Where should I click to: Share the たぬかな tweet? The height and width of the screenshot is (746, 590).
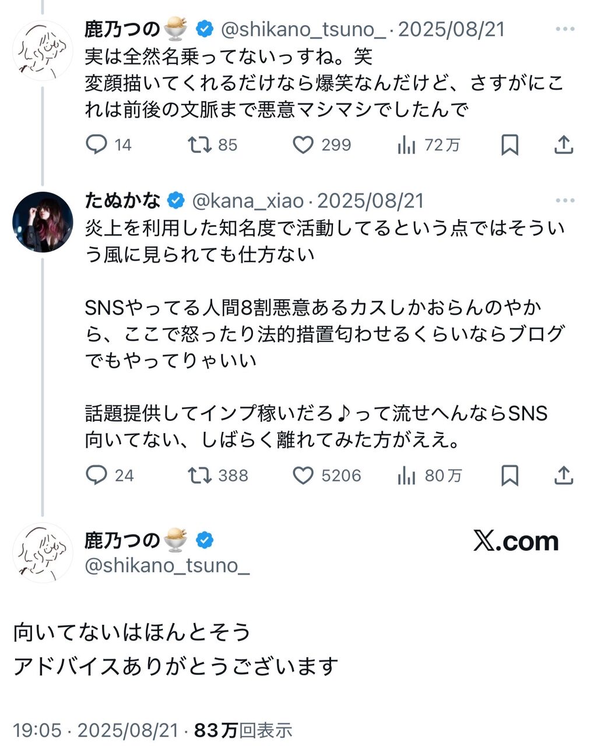click(563, 476)
